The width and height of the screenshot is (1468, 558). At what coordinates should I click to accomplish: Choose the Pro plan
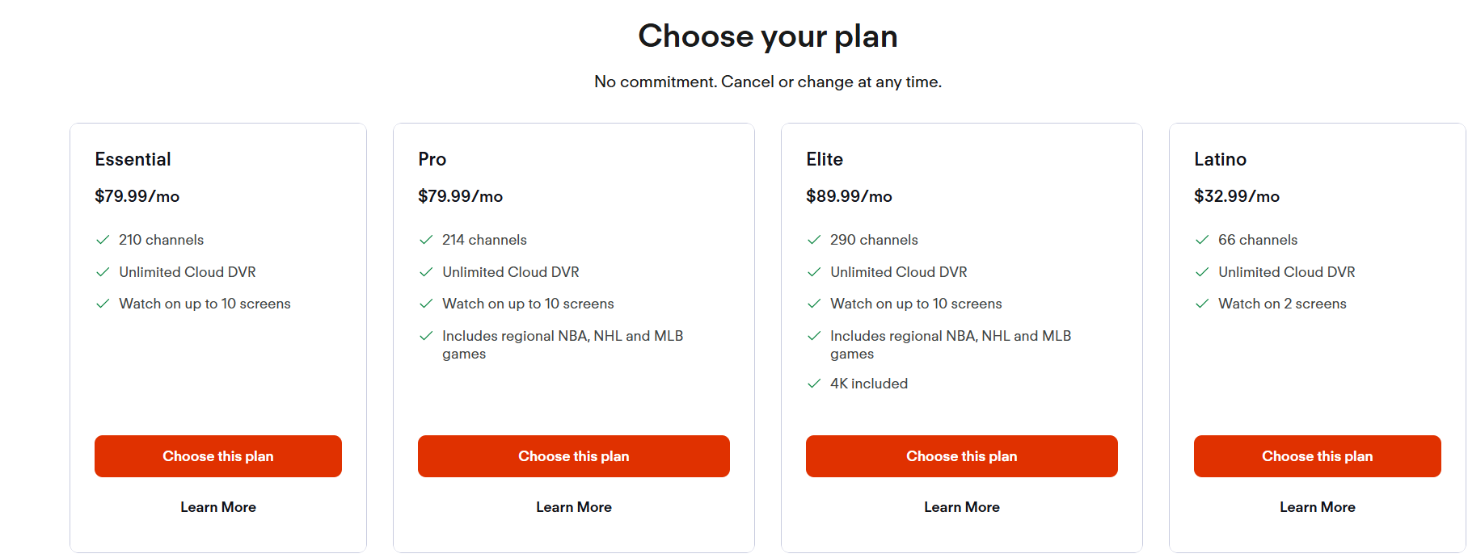[x=574, y=456]
